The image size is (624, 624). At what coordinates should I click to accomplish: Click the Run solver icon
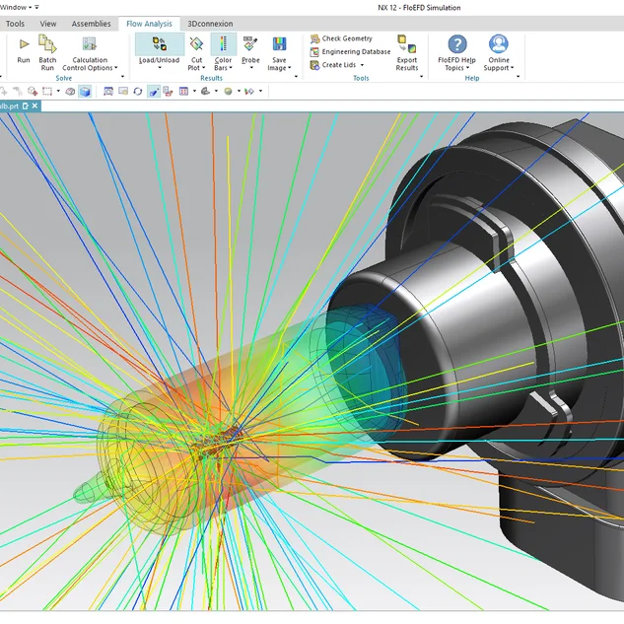point(24,44)
